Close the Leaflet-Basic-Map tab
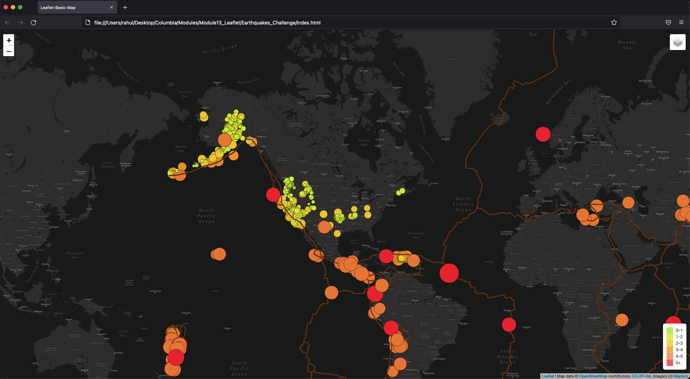Viewport: 690px width, 379px height. tap(112, 7)
